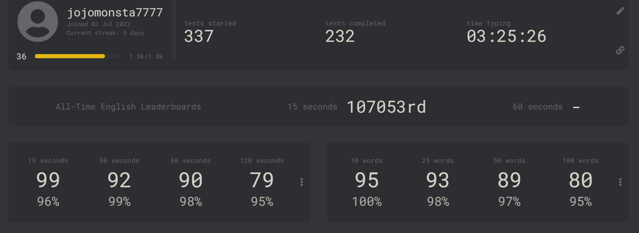The image size is (639, 233).
Task: Select the jojomonsta7777 username
Action: 115,13
